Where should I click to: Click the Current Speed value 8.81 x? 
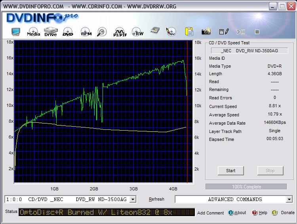point(275,106)
